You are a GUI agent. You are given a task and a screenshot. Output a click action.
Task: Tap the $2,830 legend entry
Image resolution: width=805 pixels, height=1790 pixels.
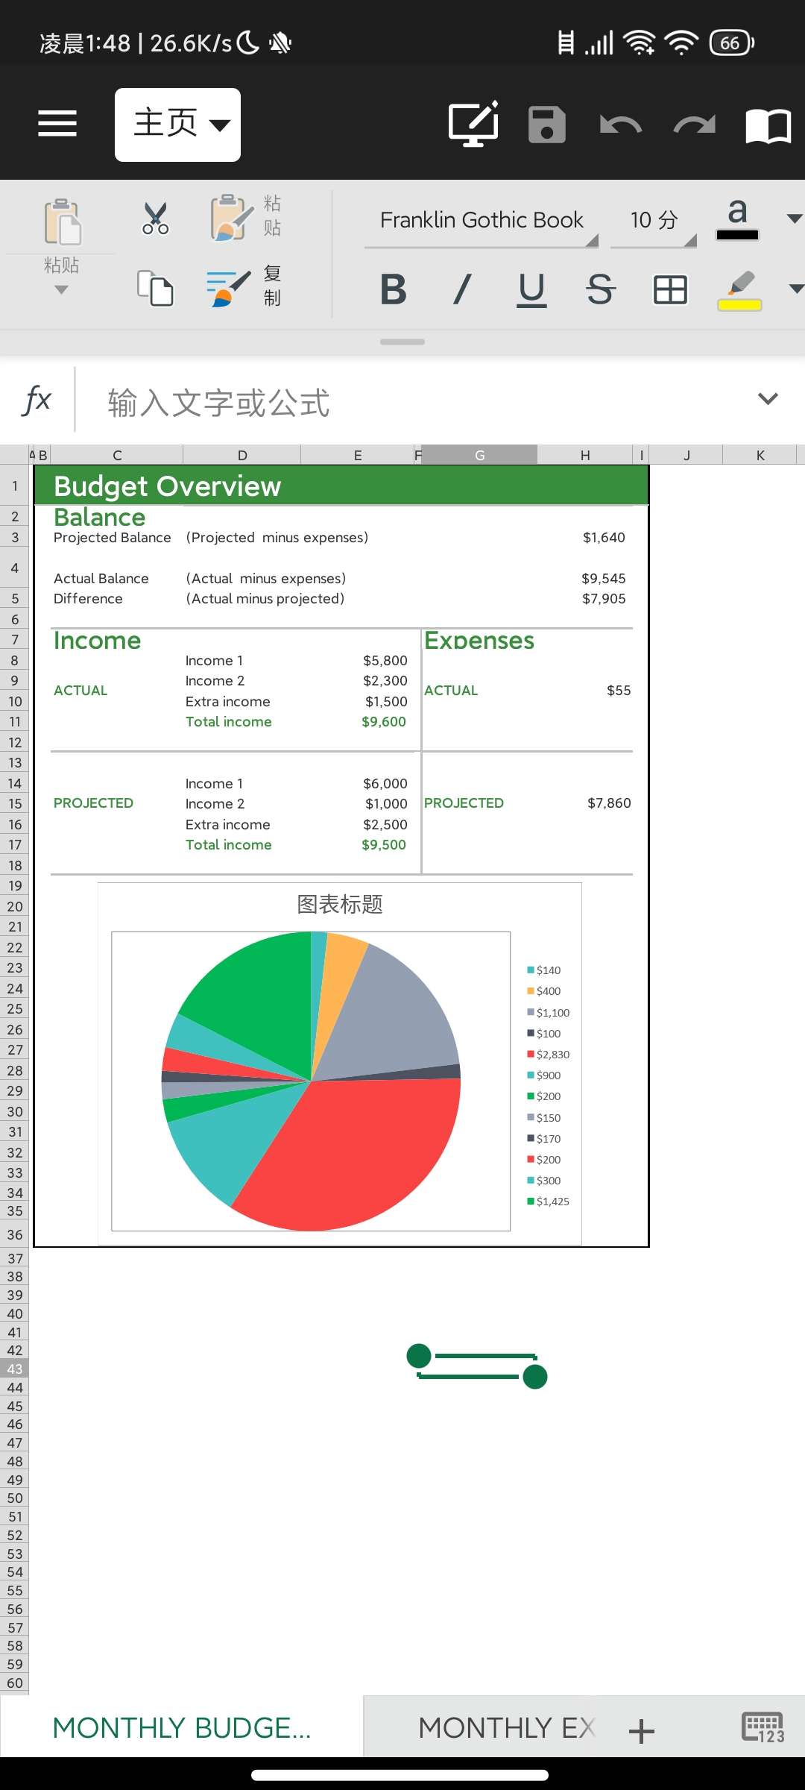click(x=548, y=1055)
